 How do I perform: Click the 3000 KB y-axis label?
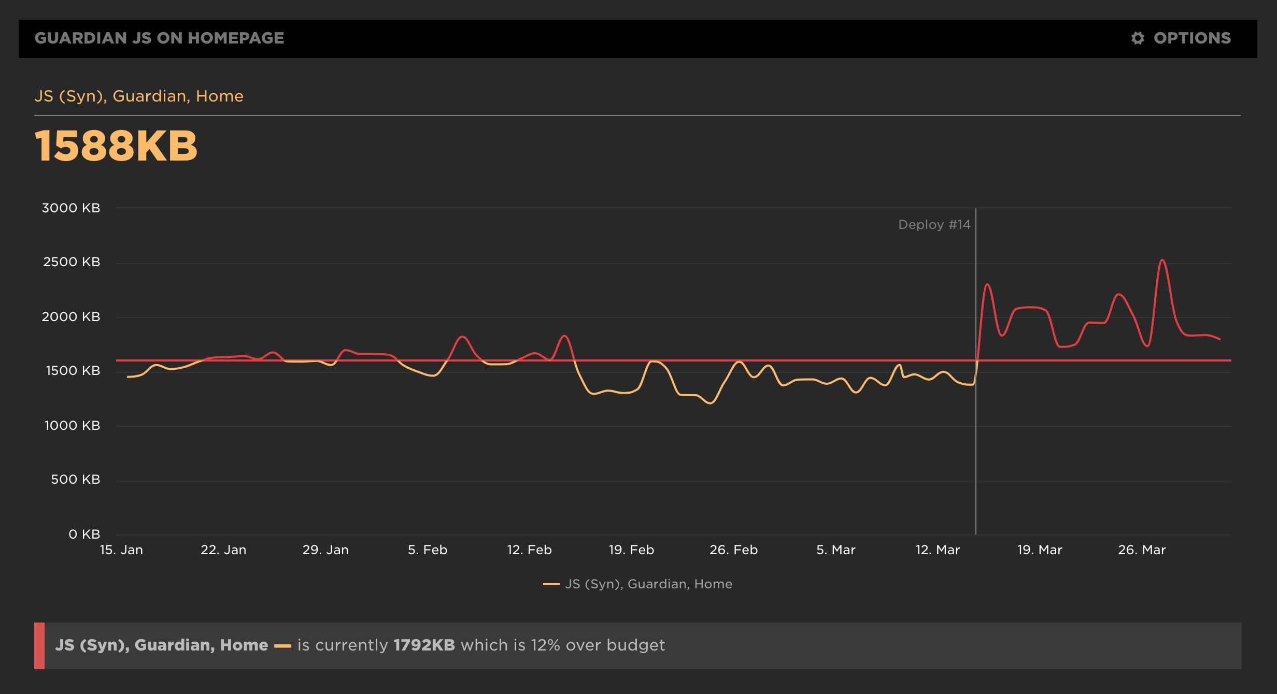tap(71, 208)
